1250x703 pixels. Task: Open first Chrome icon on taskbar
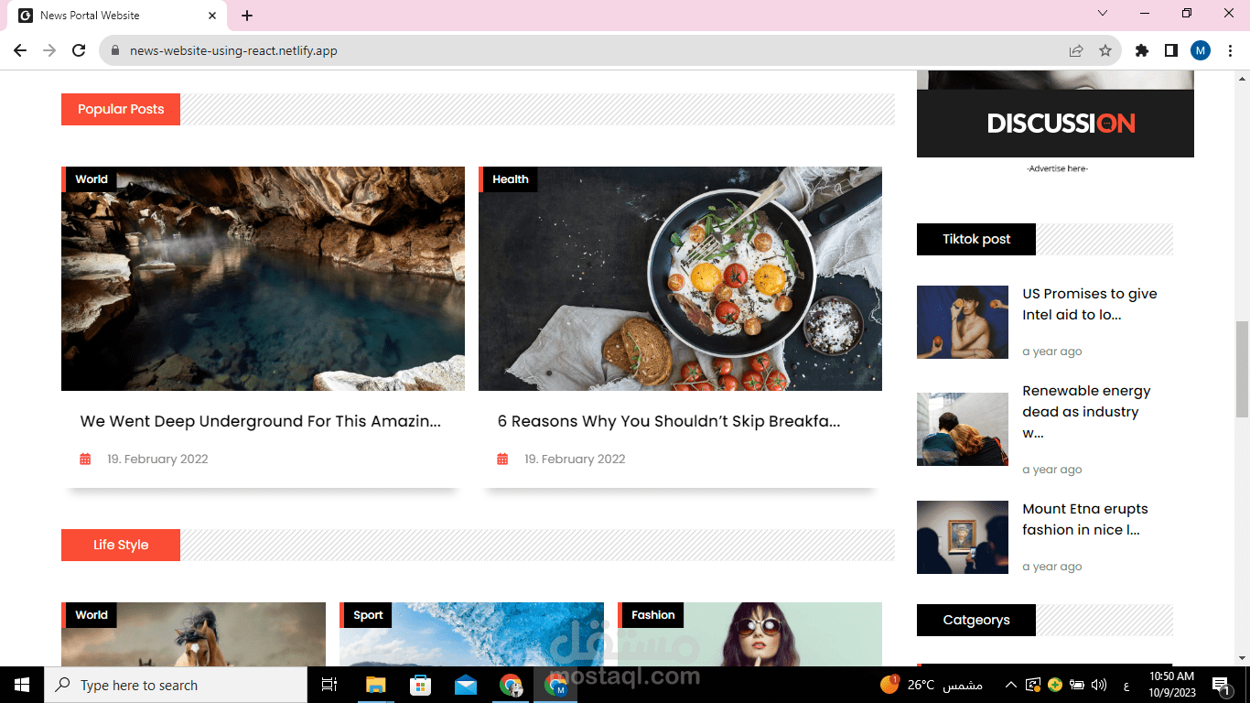coord(511,685)
